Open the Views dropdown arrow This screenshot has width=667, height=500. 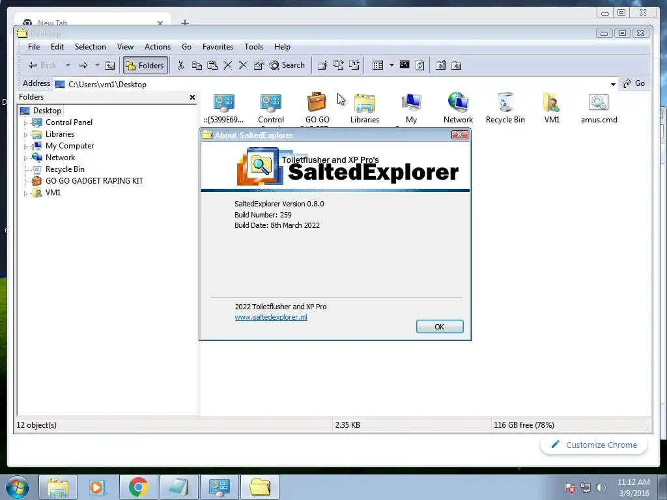point(391,65)
